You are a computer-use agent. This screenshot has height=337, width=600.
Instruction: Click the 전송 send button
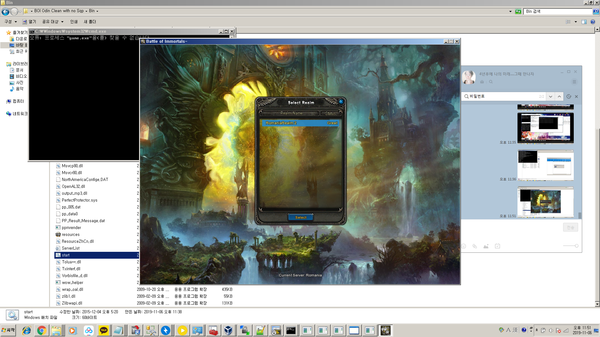pos(570,227)
